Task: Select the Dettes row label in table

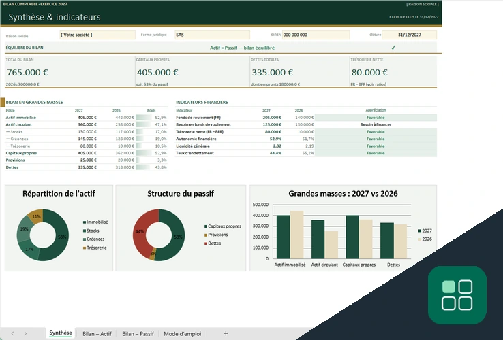Action: [x=12, y=167]
